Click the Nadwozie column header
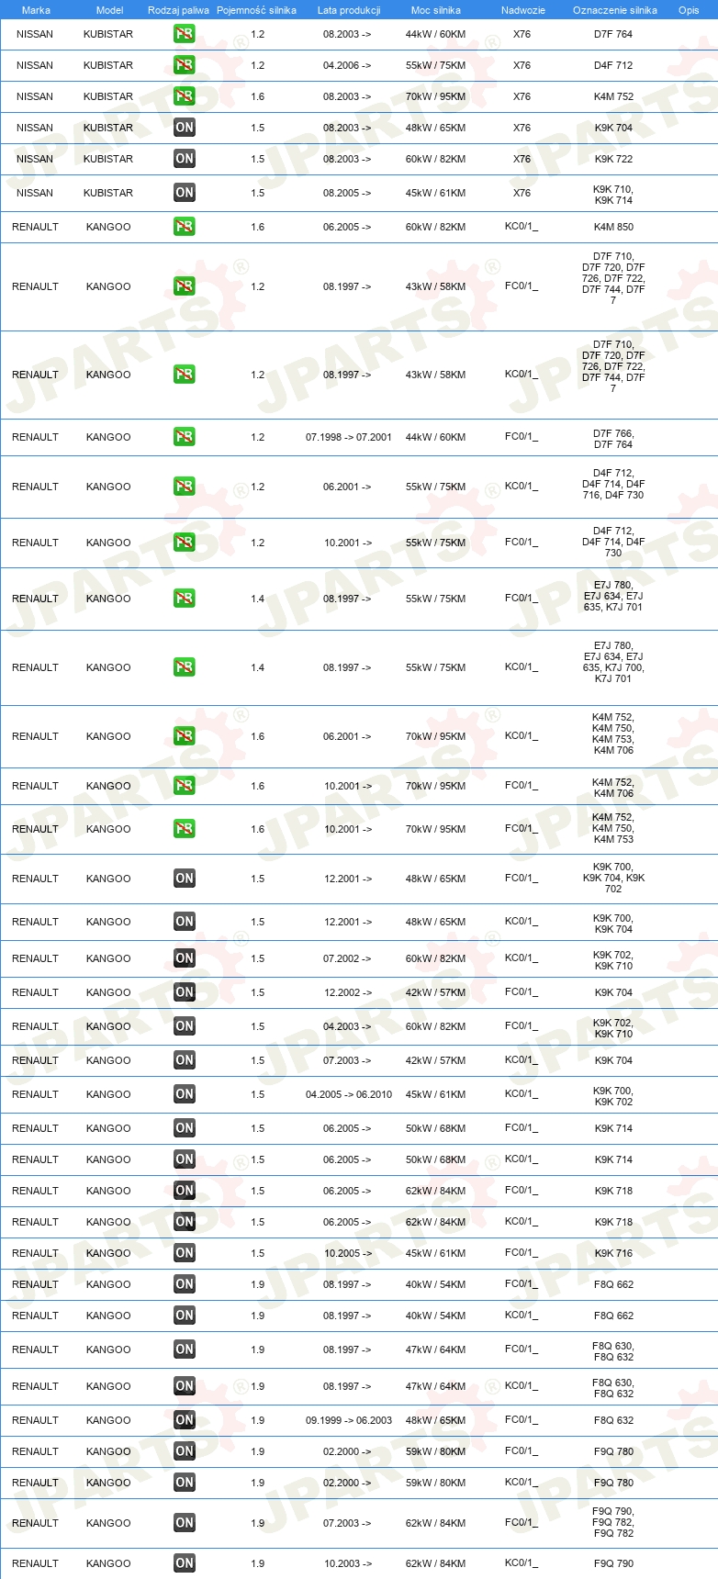Viewport: 718px width, 1579px height. tap(523, 10)
